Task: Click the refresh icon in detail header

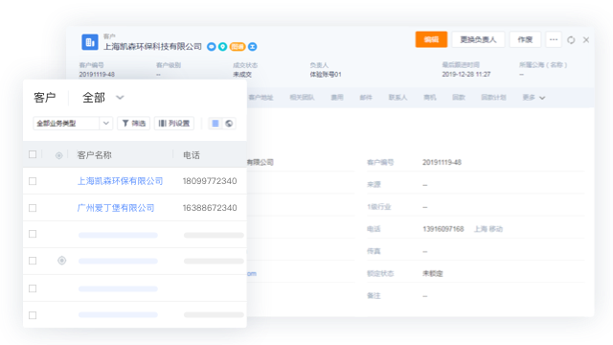Action: (x=571, y=40)
